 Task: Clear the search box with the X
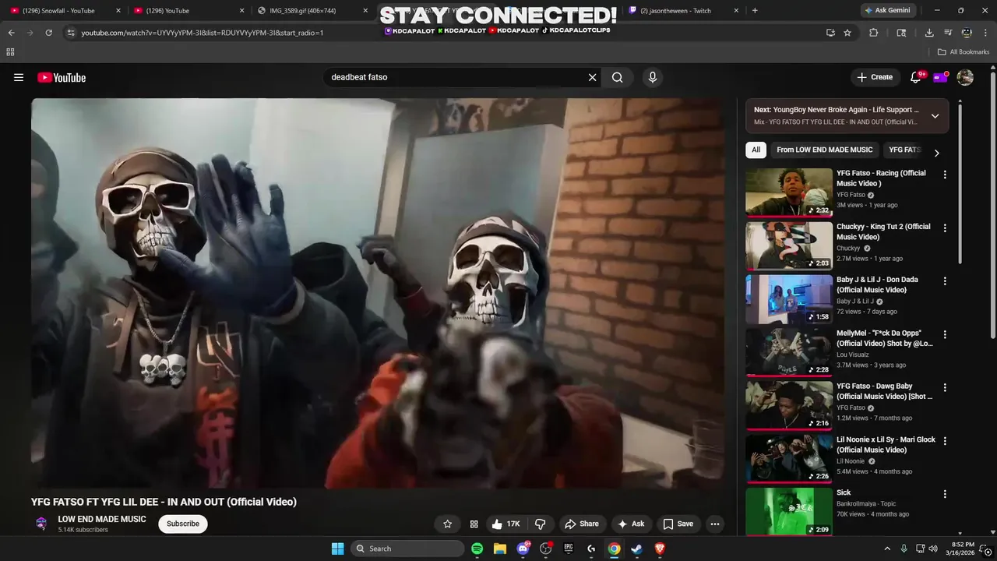tap(592, 77)
